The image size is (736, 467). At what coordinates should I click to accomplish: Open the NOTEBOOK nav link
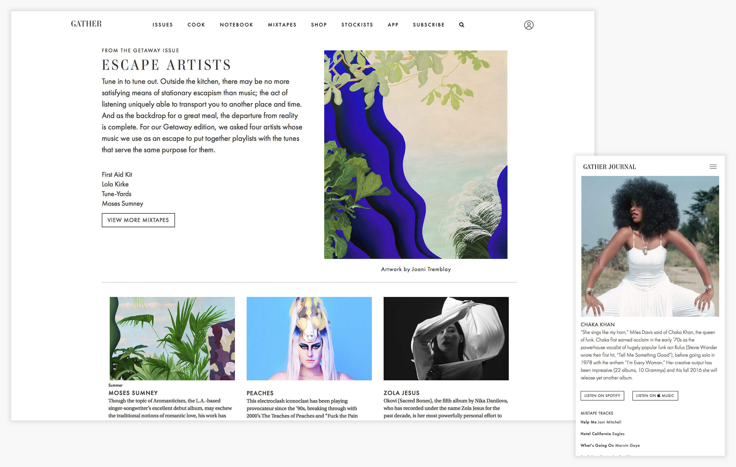(236, 25)
